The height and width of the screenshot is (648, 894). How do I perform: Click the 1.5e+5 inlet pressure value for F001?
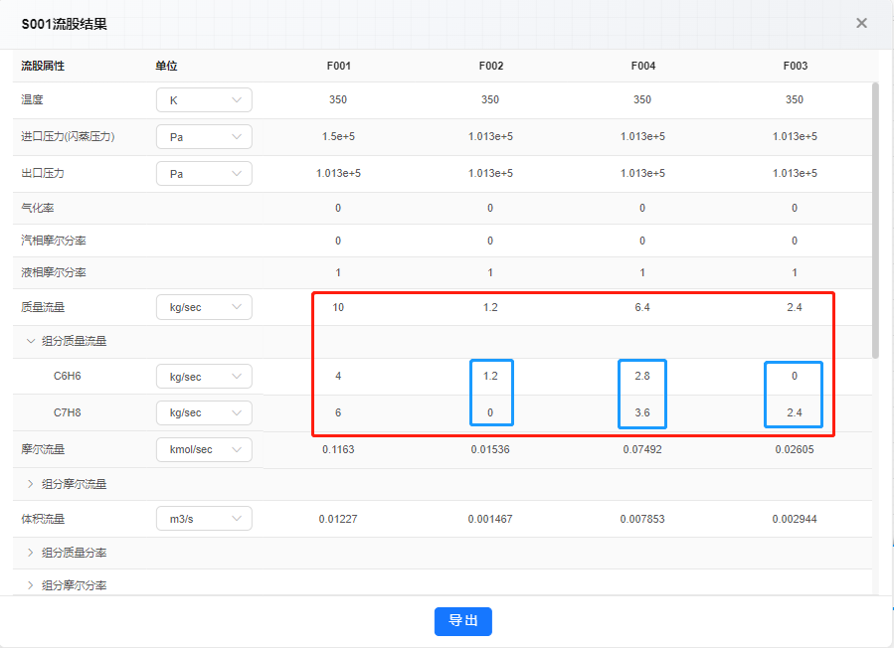338,136
